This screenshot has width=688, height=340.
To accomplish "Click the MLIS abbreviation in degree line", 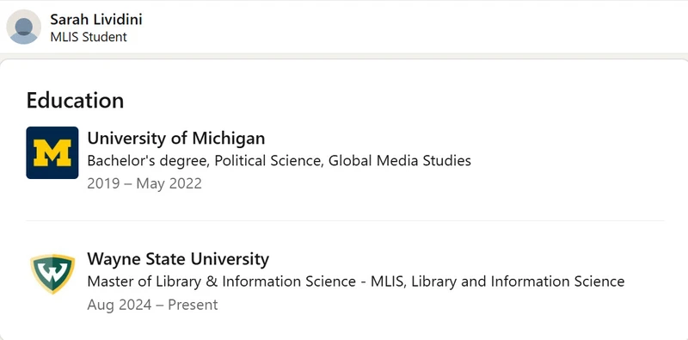I will pyautogui.click(x=384, y=281).
